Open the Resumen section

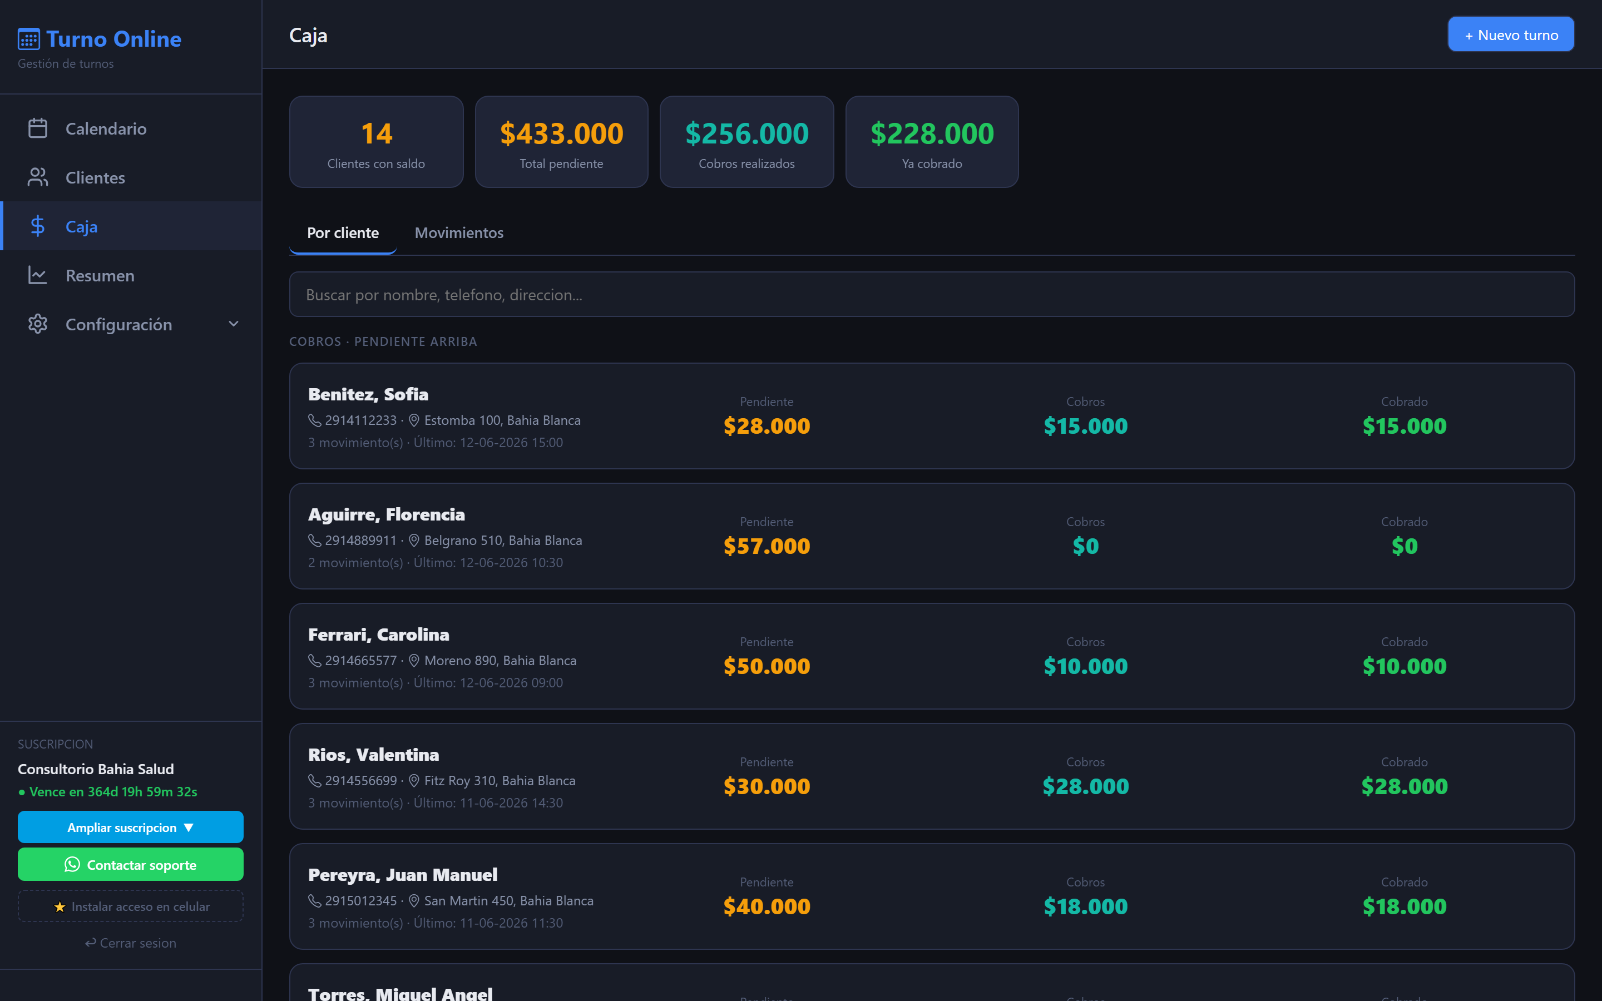tap(131, 275)
